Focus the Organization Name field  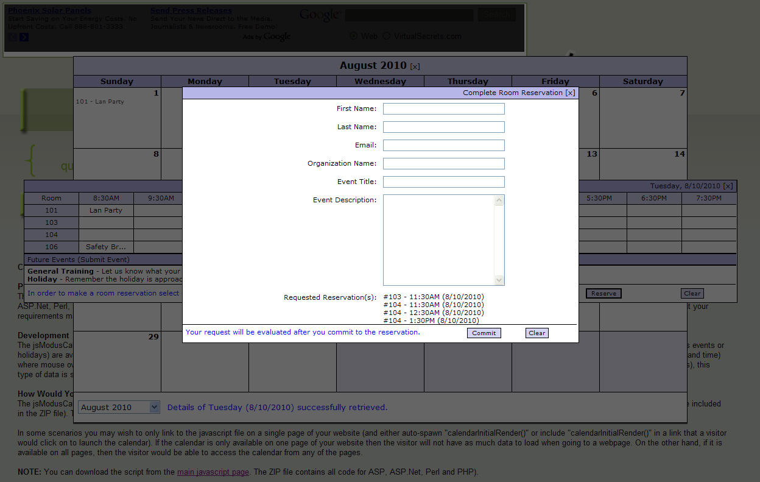click(444, 163)
